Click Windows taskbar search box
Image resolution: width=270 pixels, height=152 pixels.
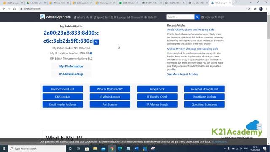click(37, 149)
